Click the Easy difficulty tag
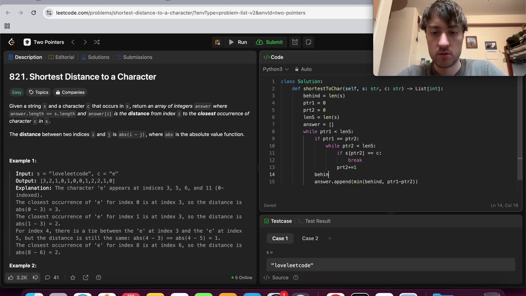 coord(17,92)
